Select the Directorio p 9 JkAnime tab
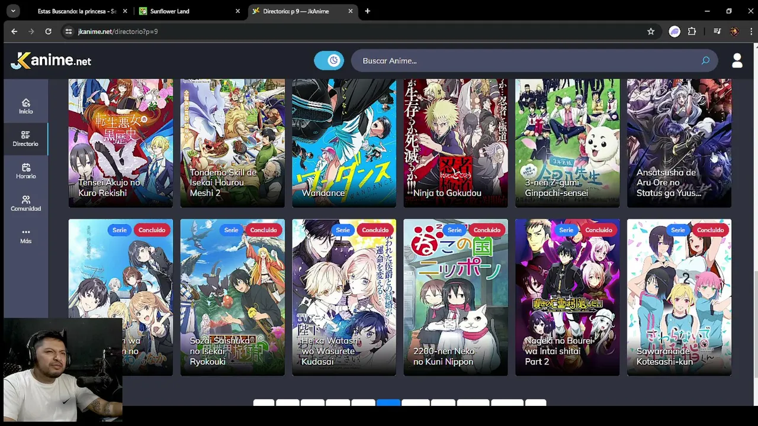 pos(302,11)
